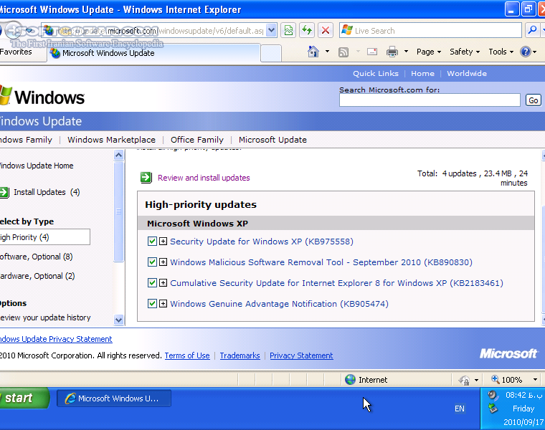Click the Refresh page icon

point(307,31)
